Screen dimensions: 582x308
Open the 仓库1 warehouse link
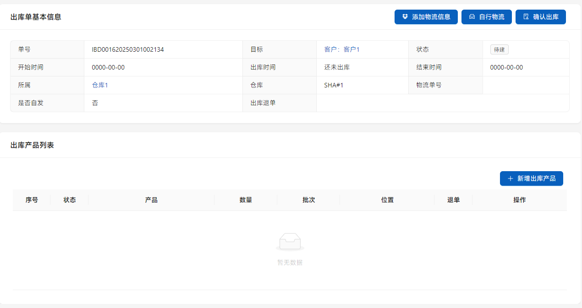100,85
